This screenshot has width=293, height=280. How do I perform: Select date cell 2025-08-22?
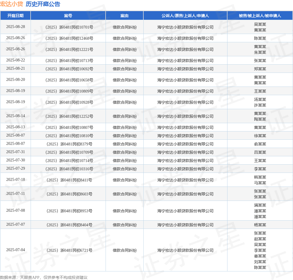[15, 60]
